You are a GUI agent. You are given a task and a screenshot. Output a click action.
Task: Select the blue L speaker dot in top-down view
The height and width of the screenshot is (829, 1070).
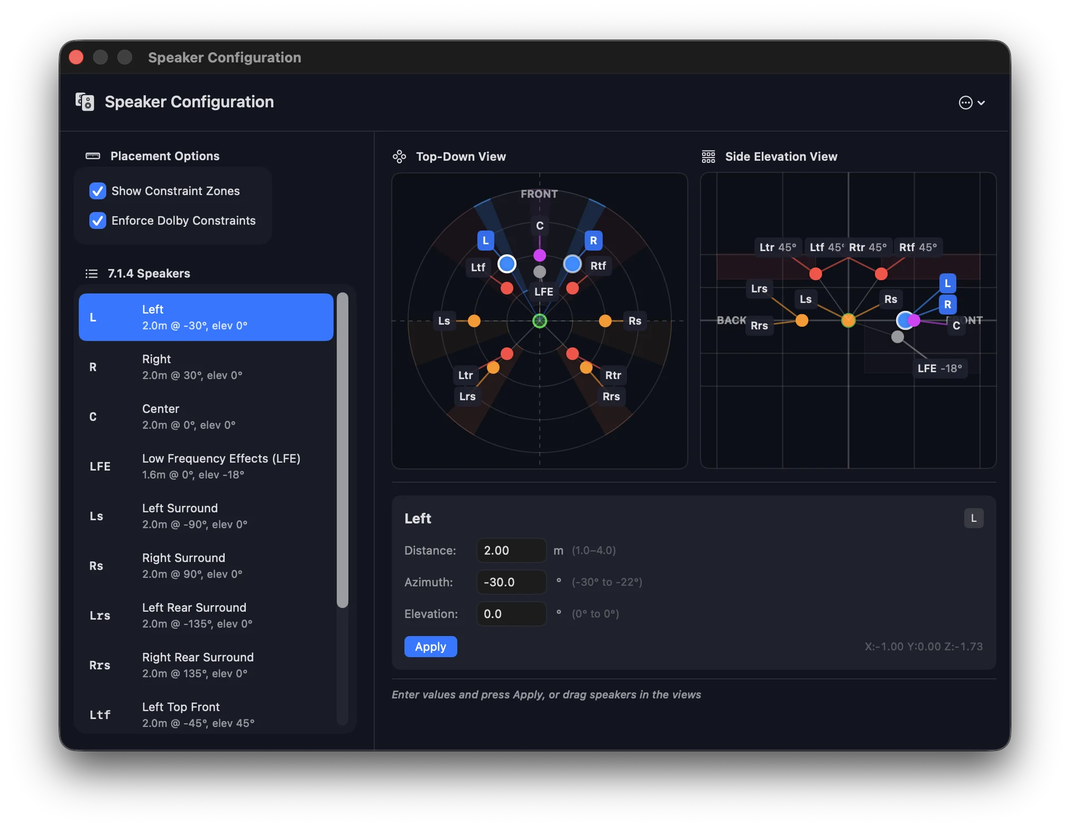(506, 263)
